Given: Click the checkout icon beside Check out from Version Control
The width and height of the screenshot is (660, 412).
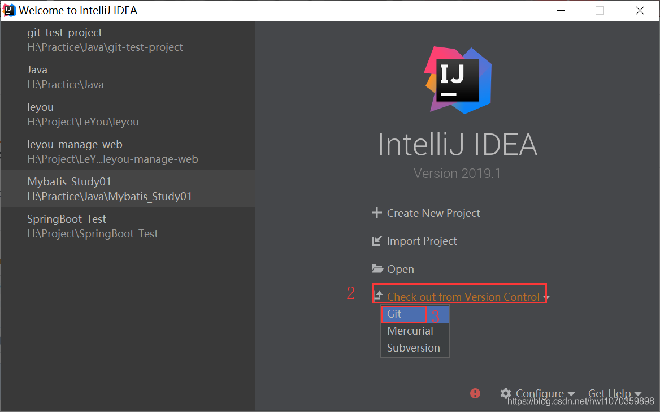Looking at the screenshot, I should point(378,296).
